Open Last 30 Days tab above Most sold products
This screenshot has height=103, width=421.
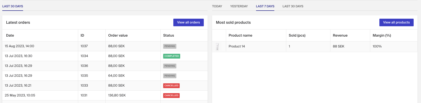(293, 6)
